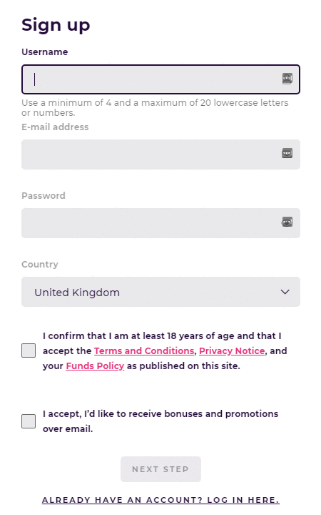
Task: Click the Country label text
Action: [x=40, y=265]
